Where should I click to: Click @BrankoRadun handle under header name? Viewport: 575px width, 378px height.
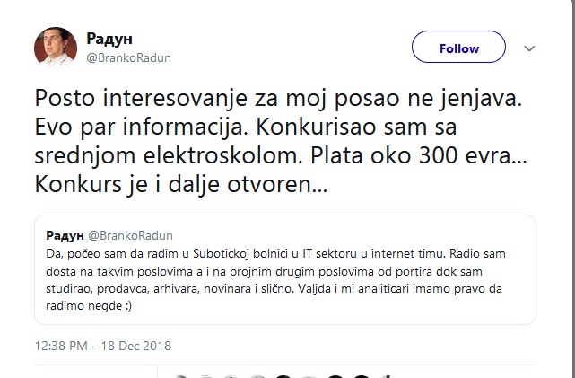coord(128,57)
